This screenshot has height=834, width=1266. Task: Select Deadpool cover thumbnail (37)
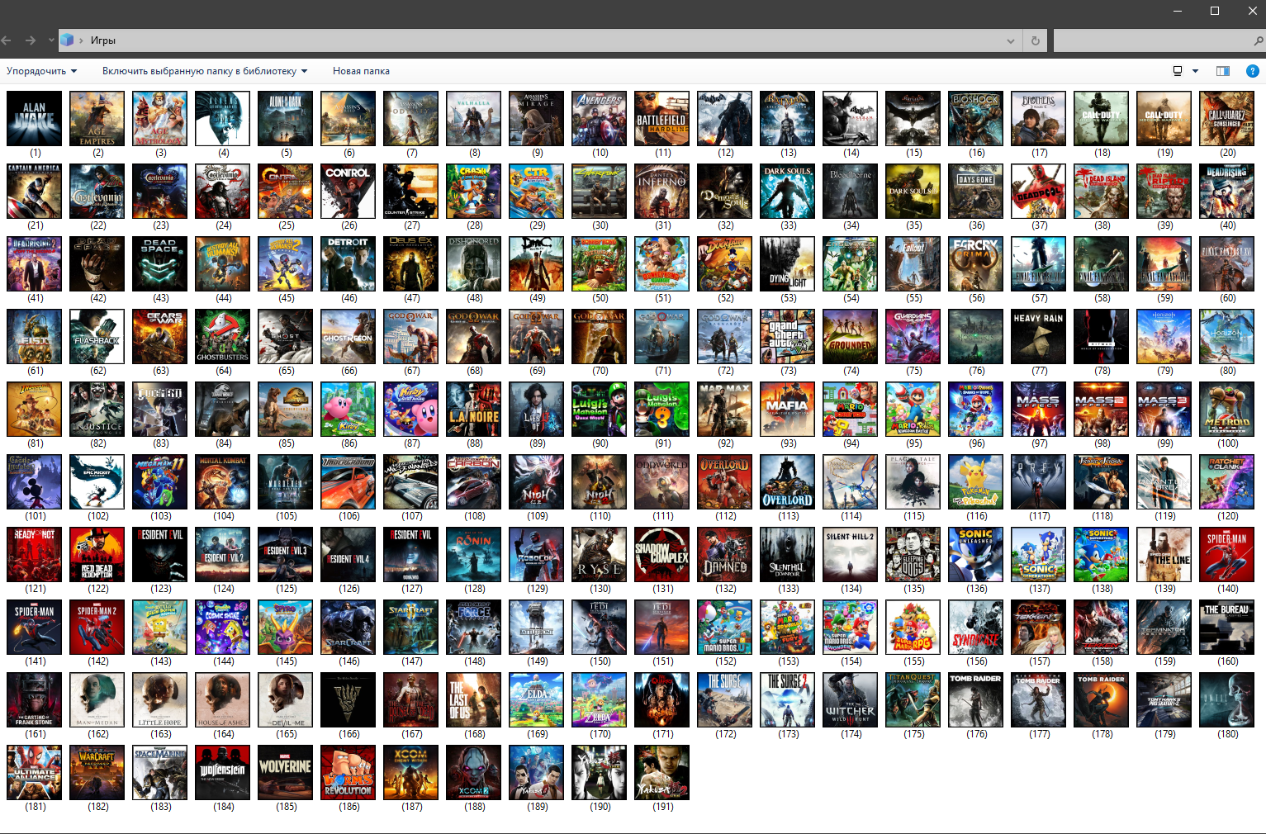1039,192
